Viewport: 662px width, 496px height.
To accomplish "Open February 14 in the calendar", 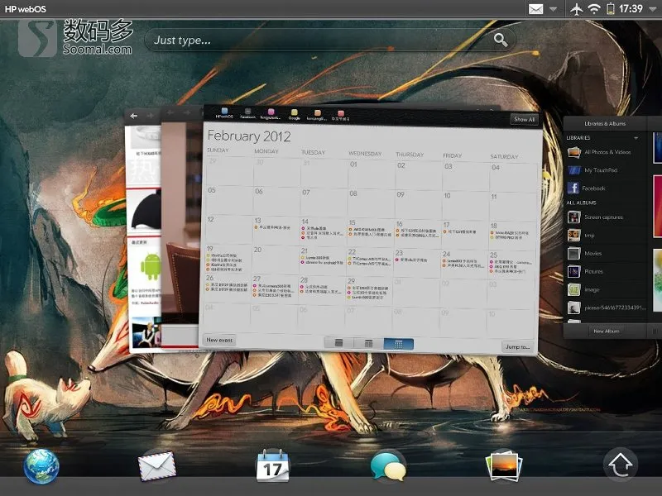I will pyautogui.click(x=324, y=231).
